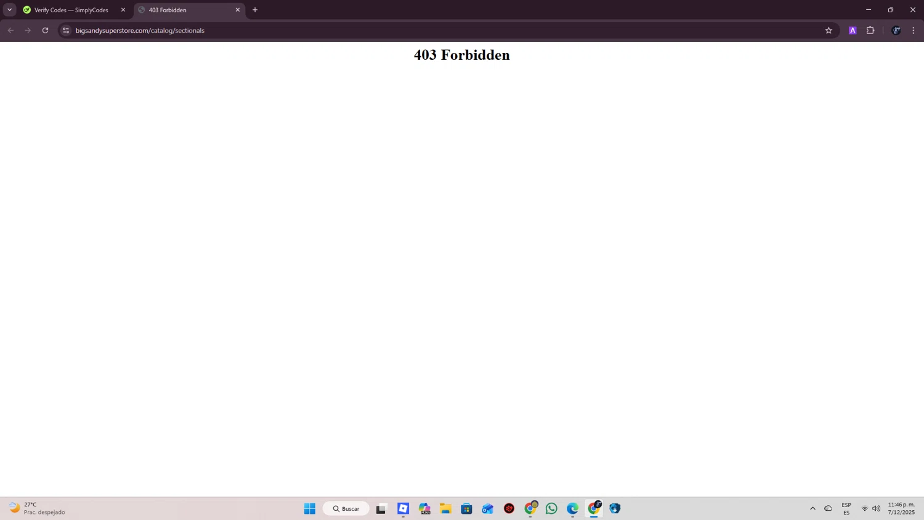Viewport: 924px width, 520px height.
Task: Go forward to the next page
Action: coord(28,30)
